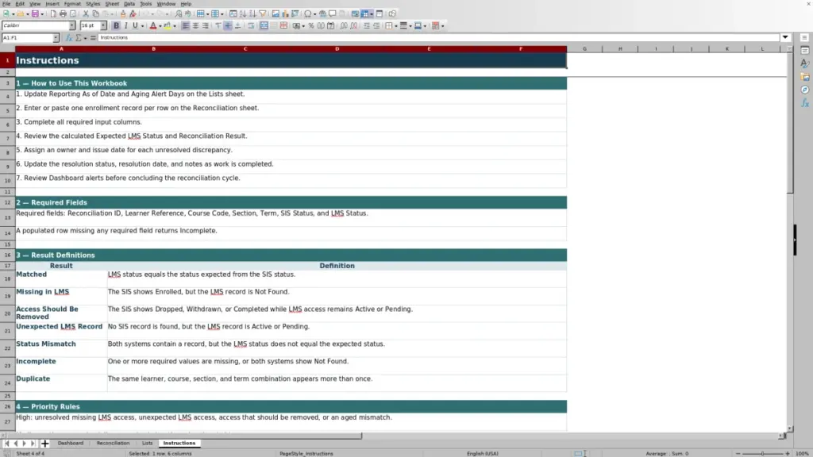The image size is (813, 457).
Task: Open the background color dropdown arrow
Action: point(175,25)
